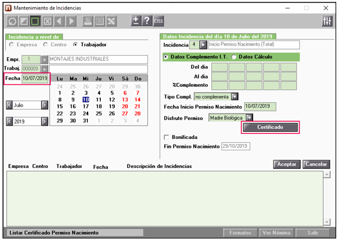Click the Cancelar button
The image size is (340, 241).
point(316,164)
